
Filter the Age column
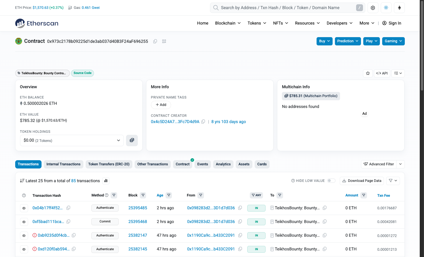[x=169, y=195]
